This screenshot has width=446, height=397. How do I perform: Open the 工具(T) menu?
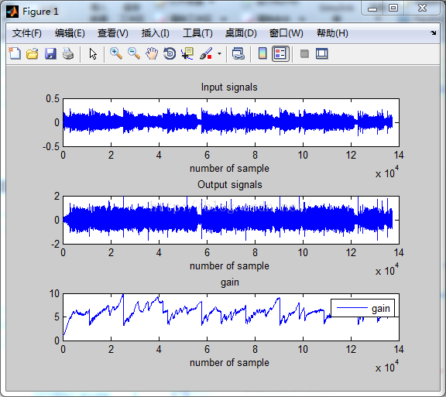[197, 33]
